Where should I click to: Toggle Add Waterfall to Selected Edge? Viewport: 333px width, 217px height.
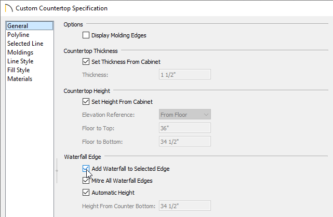(x=86, y=169)
